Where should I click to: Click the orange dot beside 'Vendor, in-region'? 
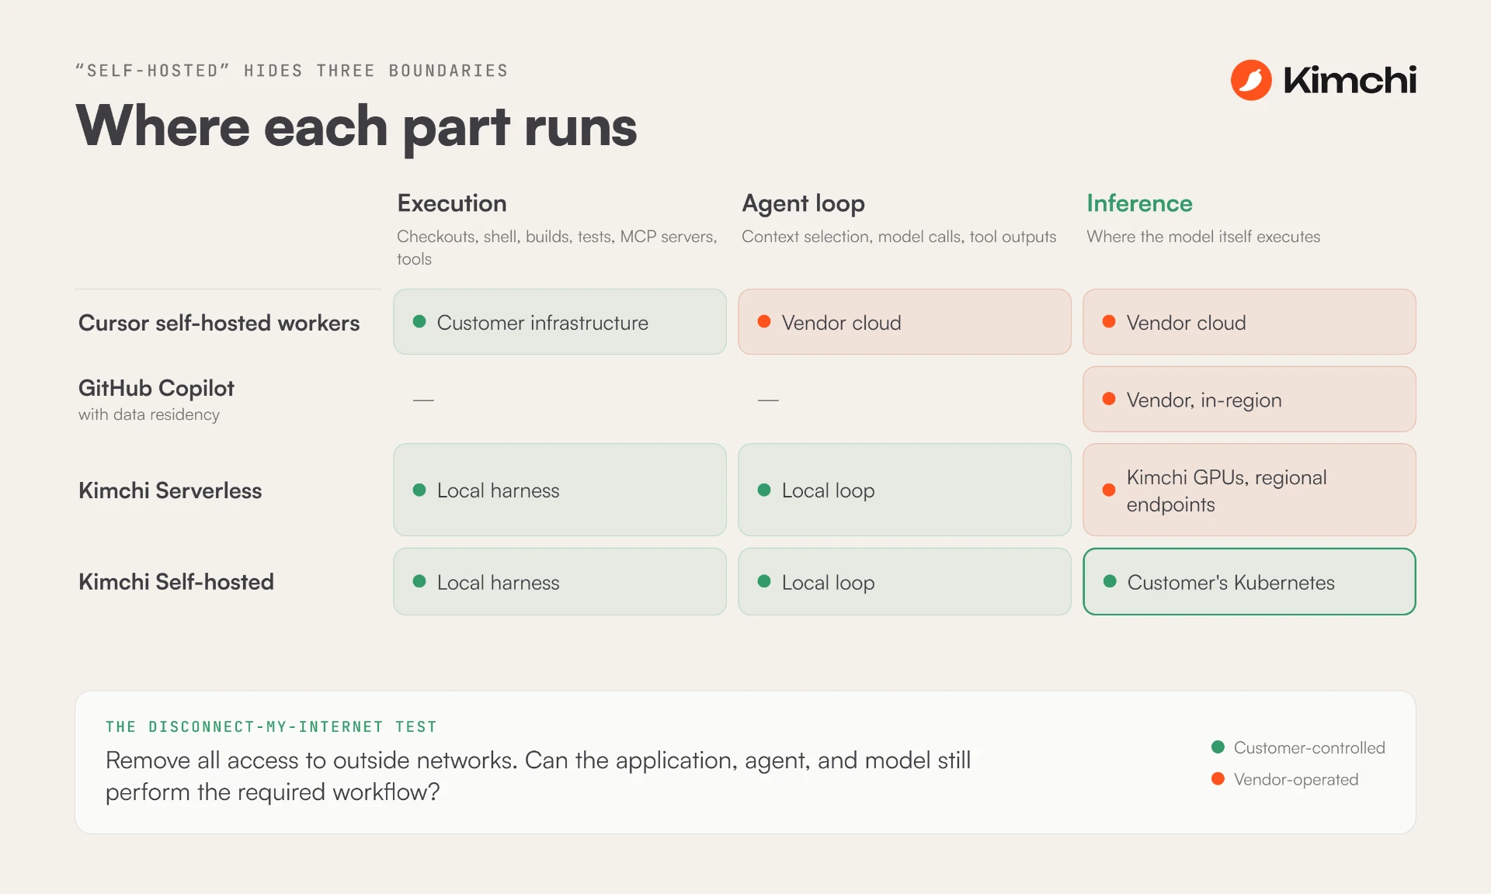[1109, 399]
